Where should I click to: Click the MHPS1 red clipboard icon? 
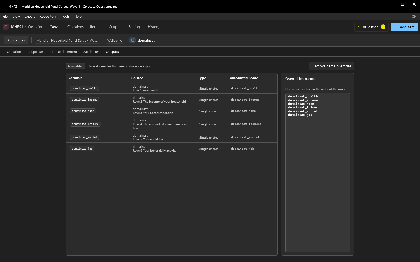pos(6,27)
